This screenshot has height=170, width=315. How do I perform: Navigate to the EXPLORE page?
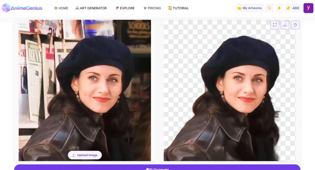coord(125,8)
